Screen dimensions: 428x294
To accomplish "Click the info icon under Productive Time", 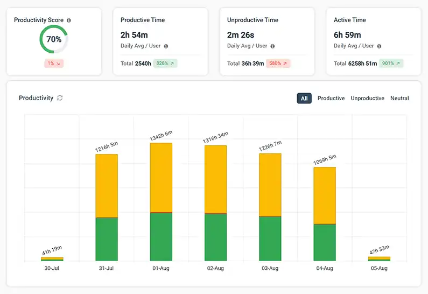I will click(x=166, y=46).
